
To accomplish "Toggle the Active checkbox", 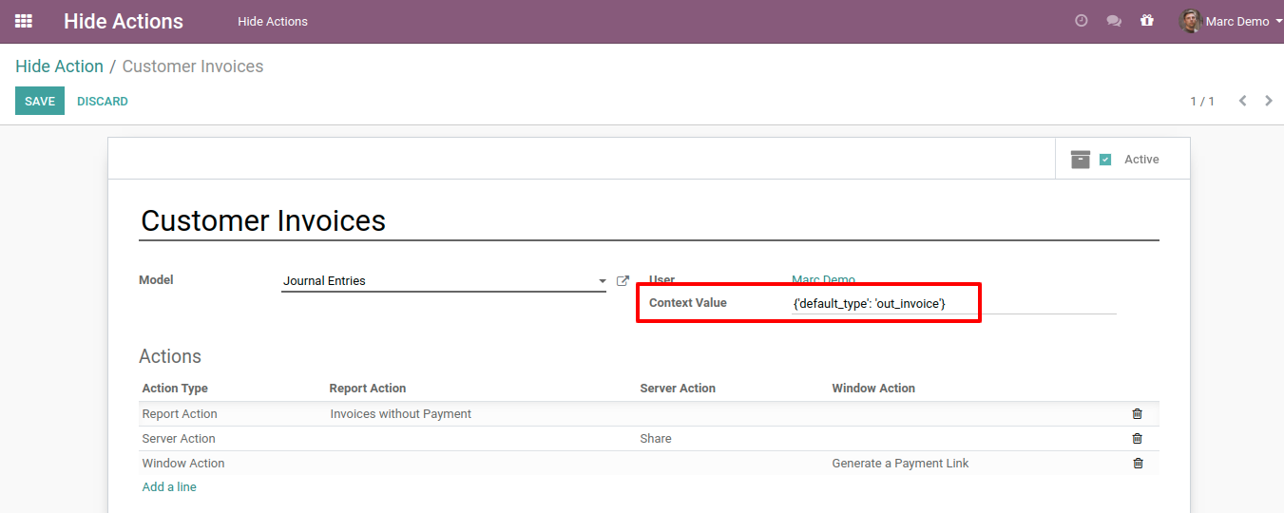I will click(x=1105, y=160).
